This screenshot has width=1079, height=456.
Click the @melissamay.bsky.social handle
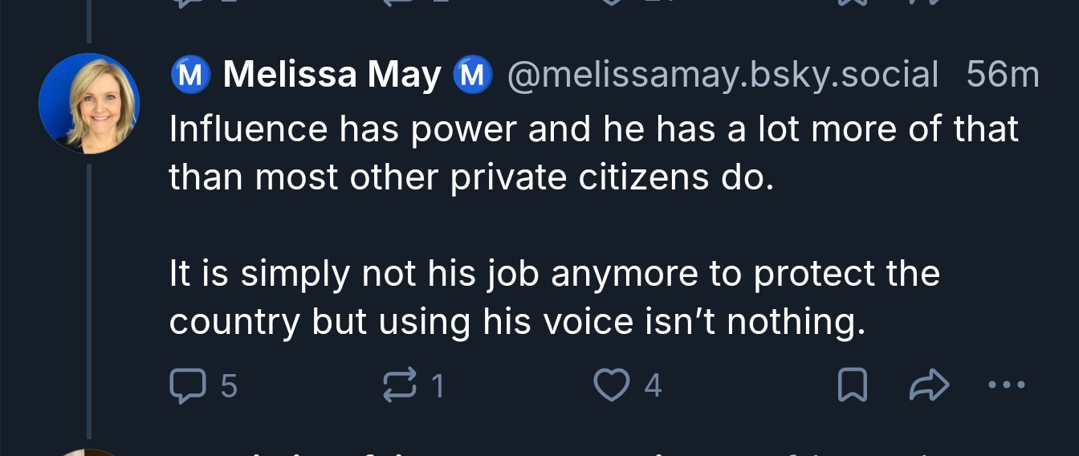point(723,75)
